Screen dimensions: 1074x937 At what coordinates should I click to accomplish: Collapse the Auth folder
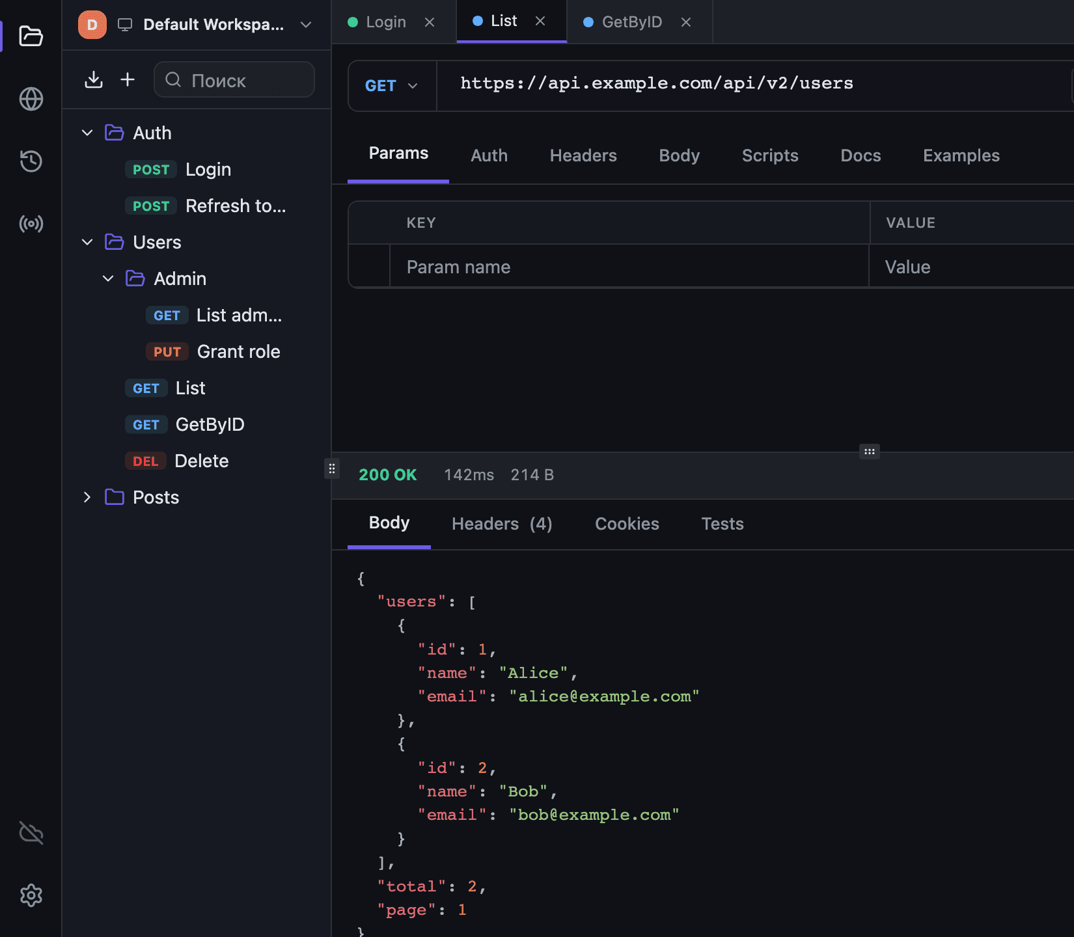pos(87,133)
